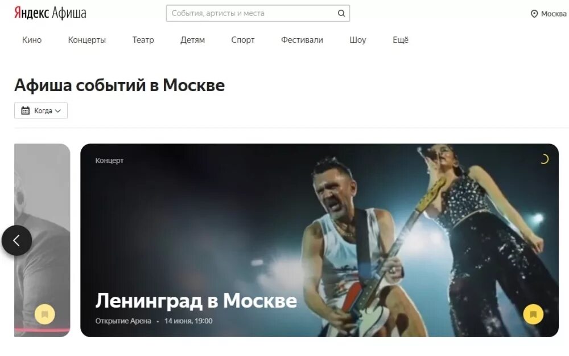
Task: Expand the Ещё menu
Action: pos(400,40)
